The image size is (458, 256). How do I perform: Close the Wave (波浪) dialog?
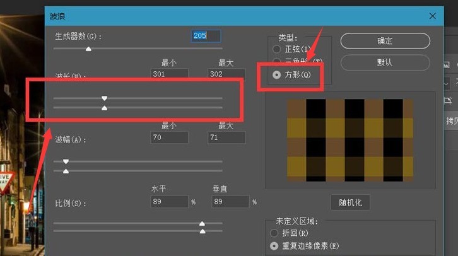(x=432, y=16)
